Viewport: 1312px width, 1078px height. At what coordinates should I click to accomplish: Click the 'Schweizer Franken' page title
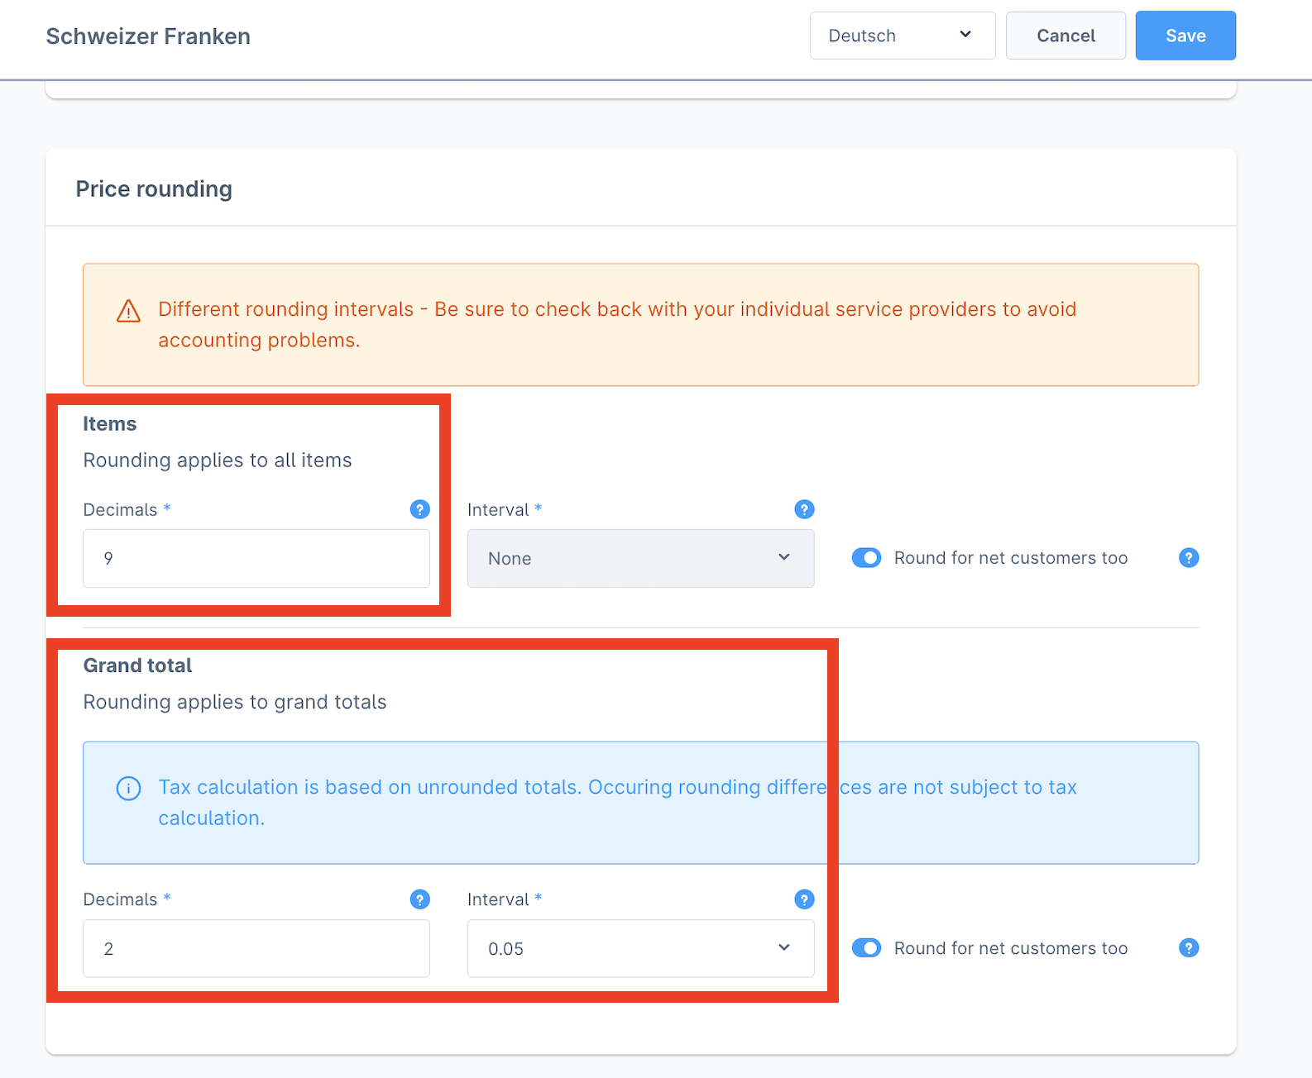click(x=148, y=36)
